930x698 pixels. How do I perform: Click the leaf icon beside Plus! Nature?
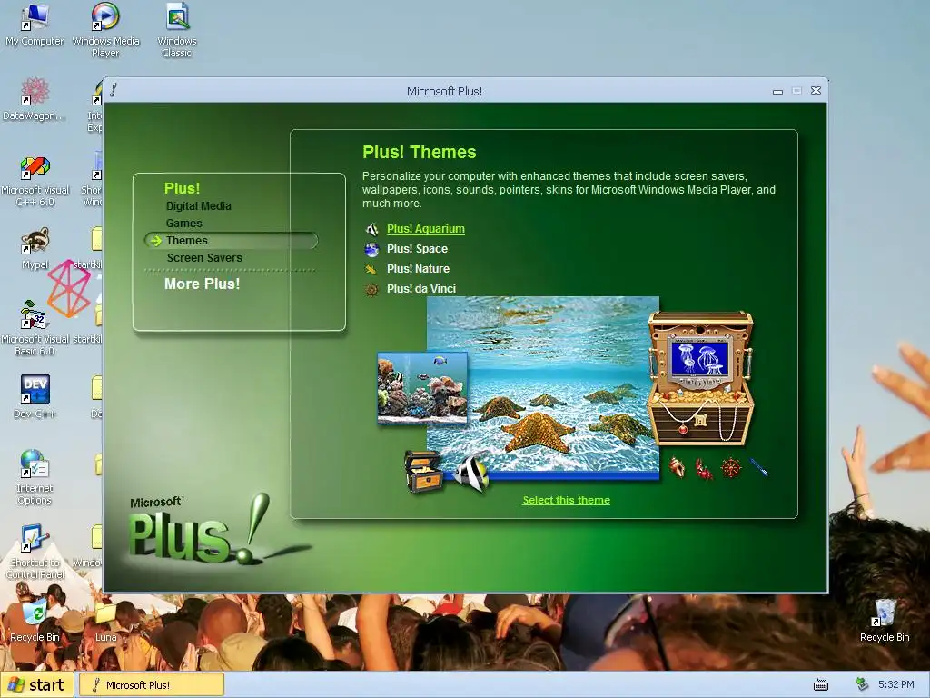[371, 269]
